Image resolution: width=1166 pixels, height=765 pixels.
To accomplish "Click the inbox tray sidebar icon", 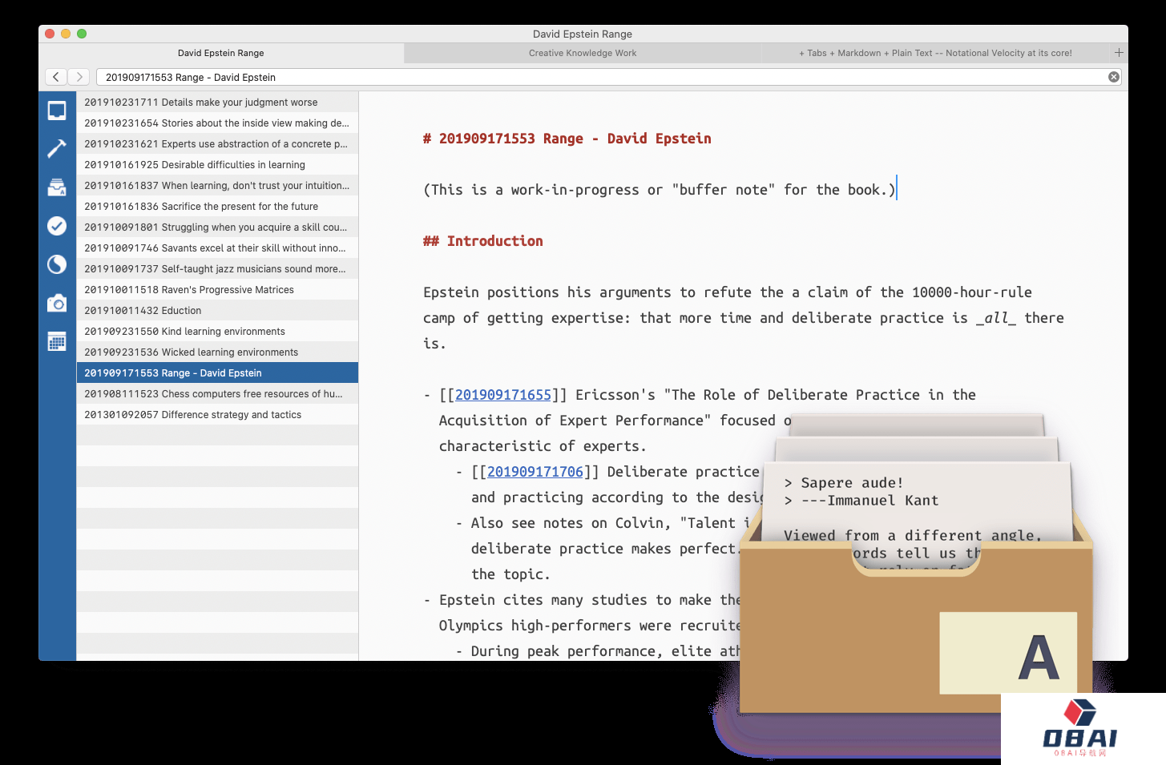I will 57,111.
